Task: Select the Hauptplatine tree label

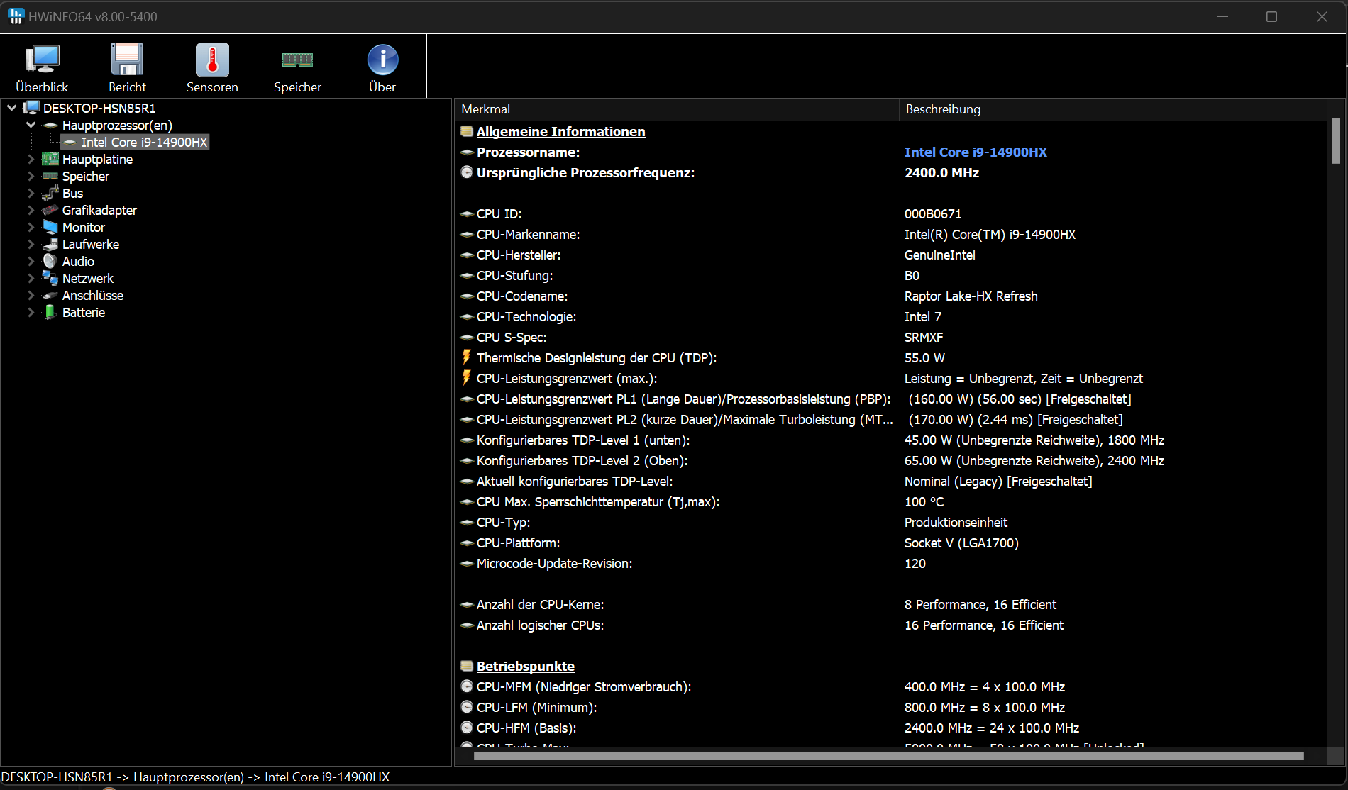Action: [x=97, y=159]
